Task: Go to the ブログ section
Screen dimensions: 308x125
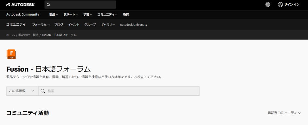Action: [x=59, y=25]
